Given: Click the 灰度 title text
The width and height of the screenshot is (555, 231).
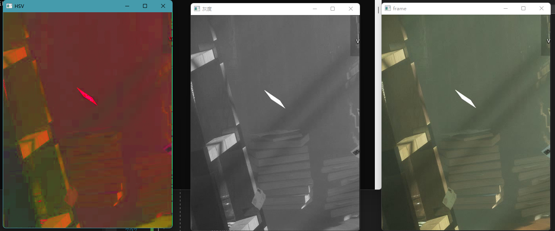Looking at the screenshot, I should pos(207,9).
